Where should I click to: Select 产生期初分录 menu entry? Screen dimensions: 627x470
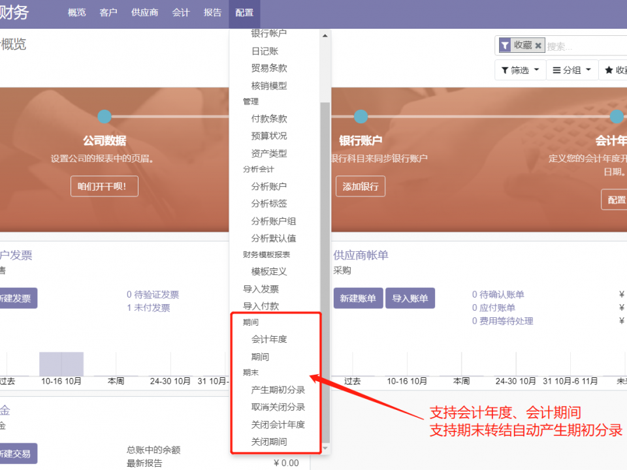point(278,390)
